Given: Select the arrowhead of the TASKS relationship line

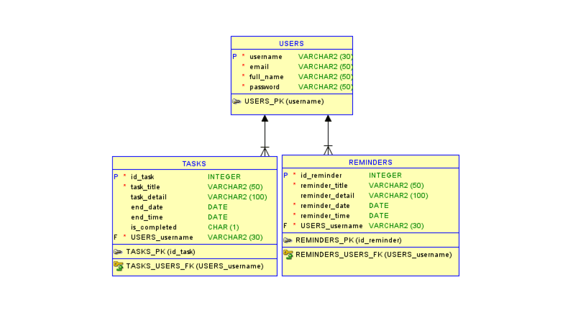Looking at the screenshot, I should click(265, 119).
